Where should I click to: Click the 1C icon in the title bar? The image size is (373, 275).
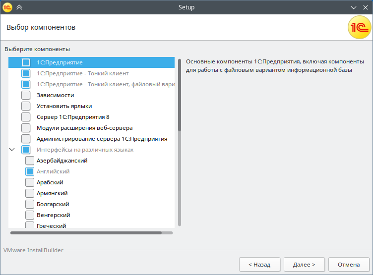(x=7, y=7)
